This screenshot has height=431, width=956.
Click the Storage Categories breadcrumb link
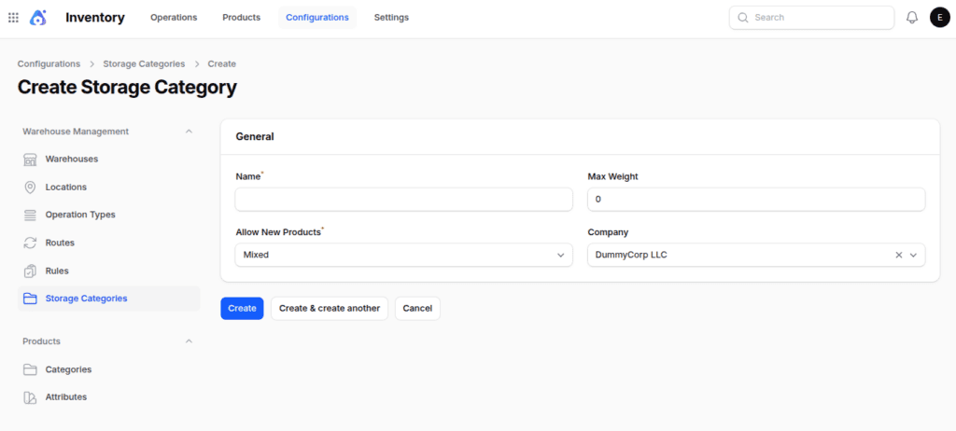click(144, 64)
